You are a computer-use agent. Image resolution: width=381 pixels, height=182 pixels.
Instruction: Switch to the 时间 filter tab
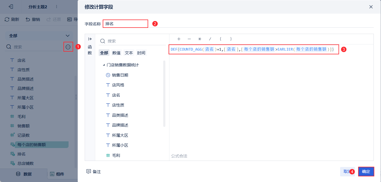(x=141, y=53)
